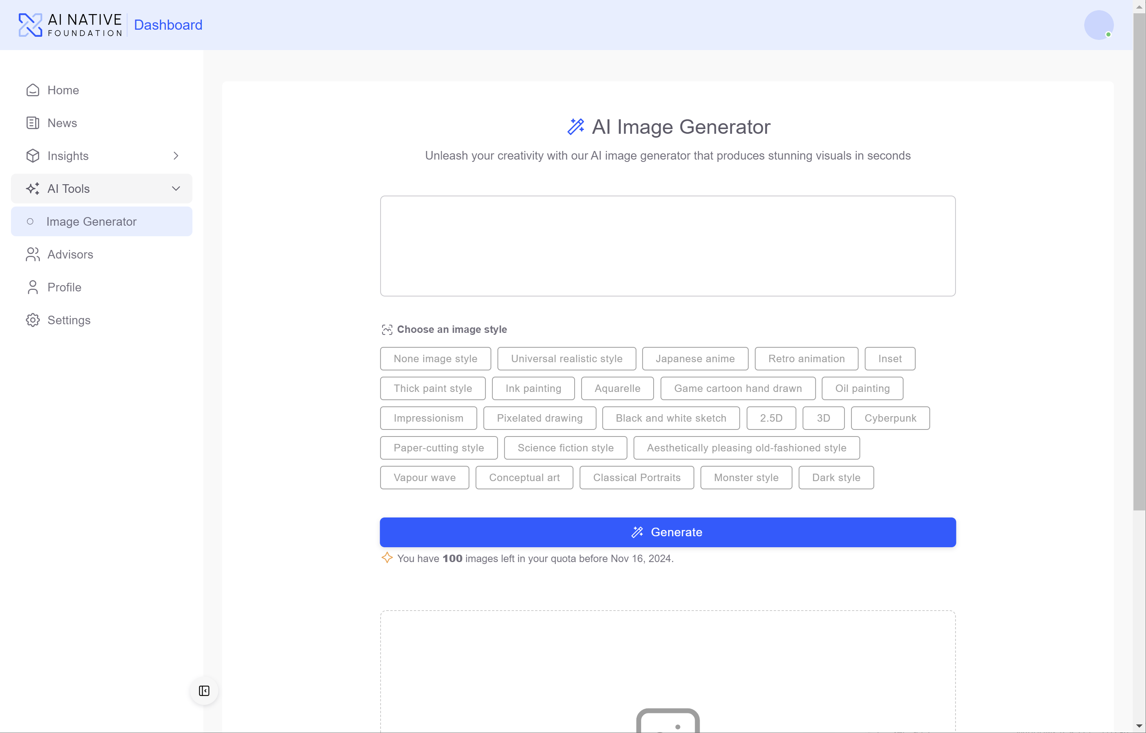1146x733 pixels.
Task: Select the Oil painting style
Action: click(862, 388)
